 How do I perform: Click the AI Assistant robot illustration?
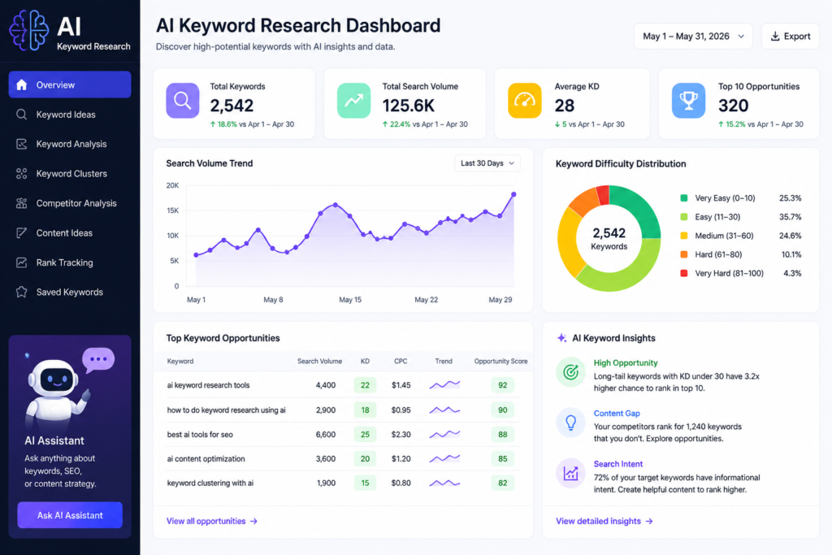click(x=58, y=394)
